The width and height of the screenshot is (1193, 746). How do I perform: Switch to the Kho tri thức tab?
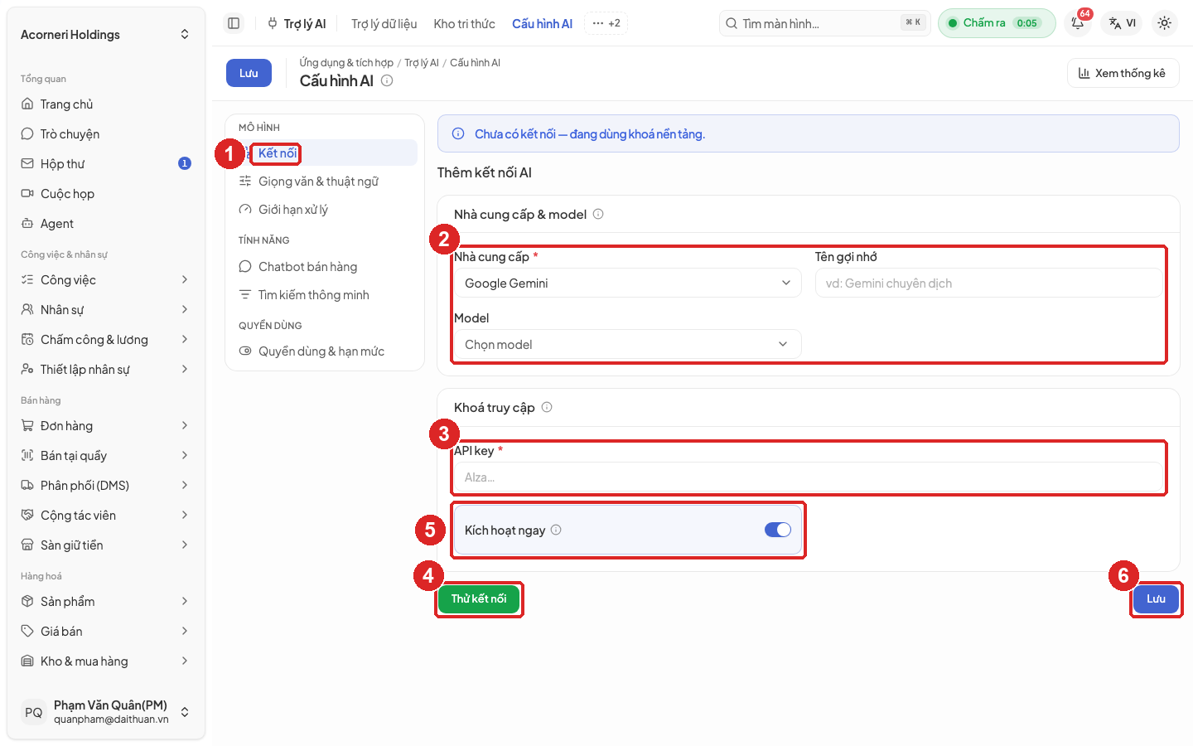coord(464,24)
